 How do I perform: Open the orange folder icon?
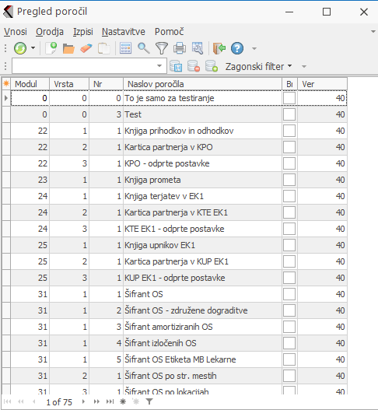[x=68, y=49]
